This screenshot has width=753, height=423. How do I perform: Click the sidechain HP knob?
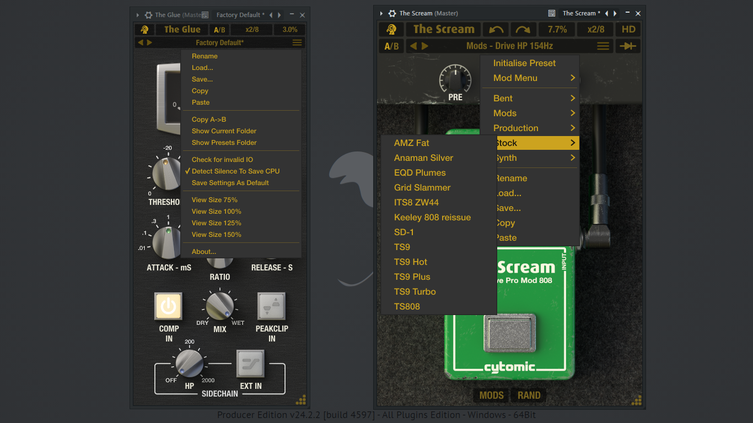point(189,363)
